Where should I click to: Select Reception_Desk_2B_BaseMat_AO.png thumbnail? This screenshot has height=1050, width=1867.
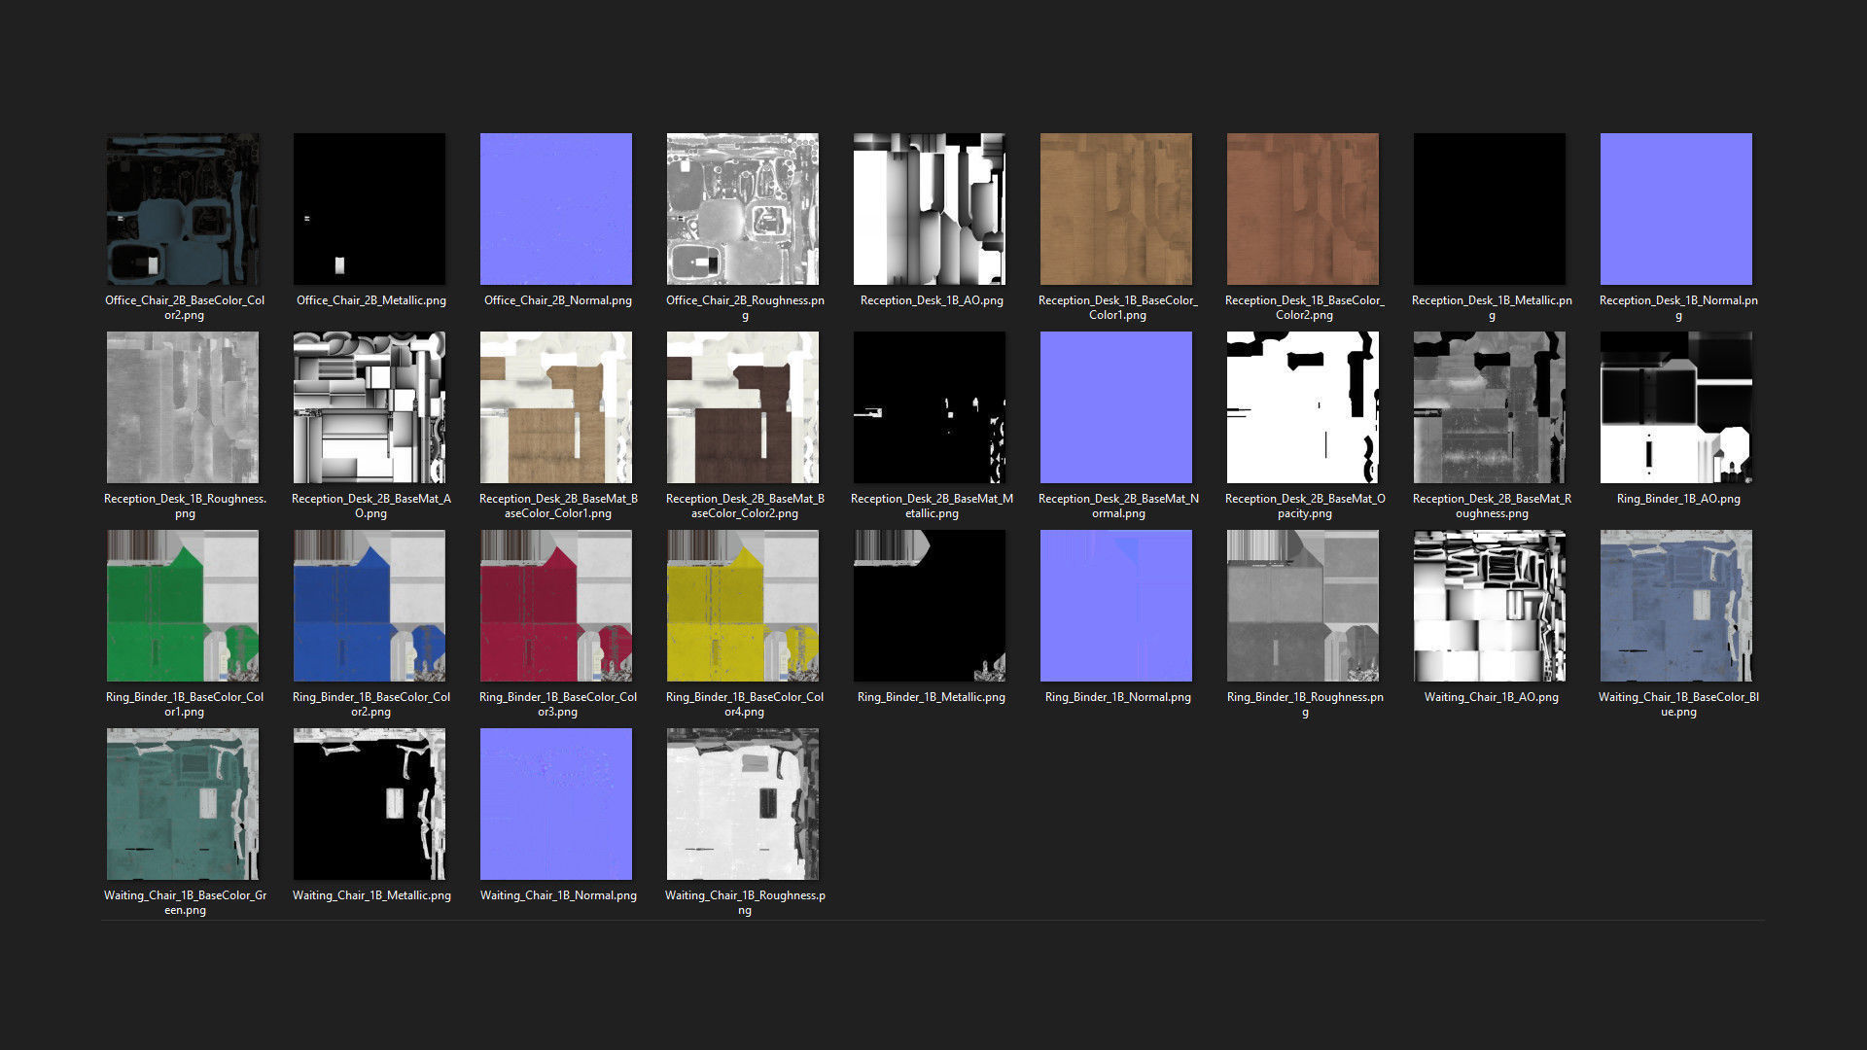370,407
